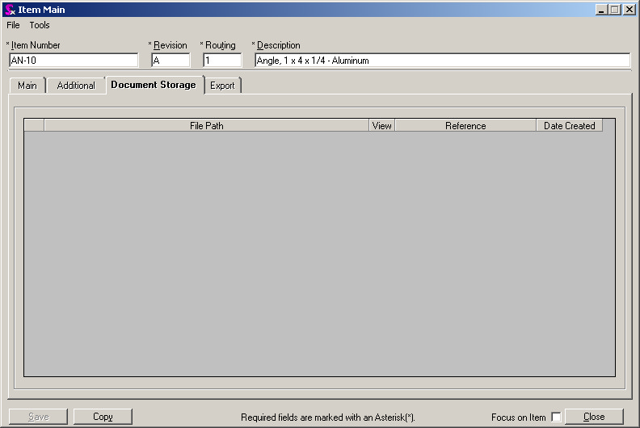Minimize the Item Main window

[601, 10]
